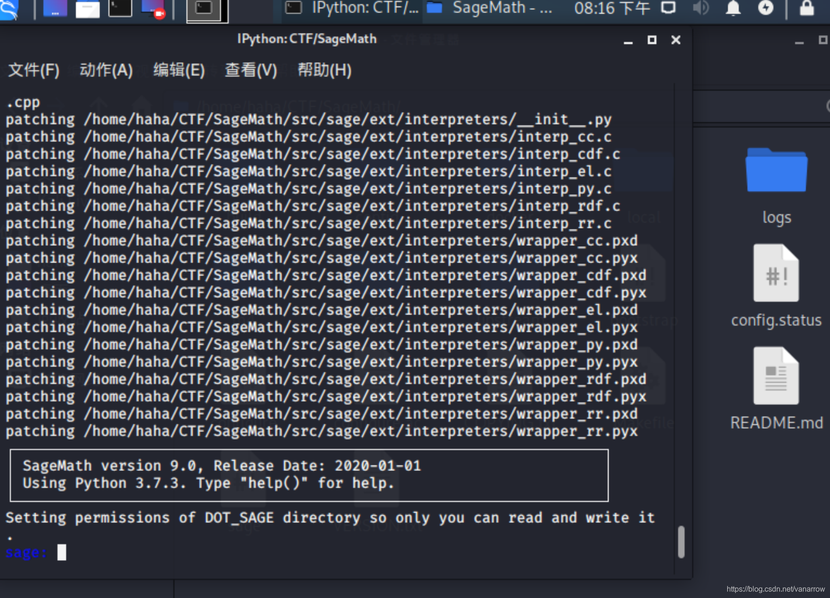Toggle the muted volume speaker icon
The width and height of the screenshot is (830, 598).
[701, 7]
